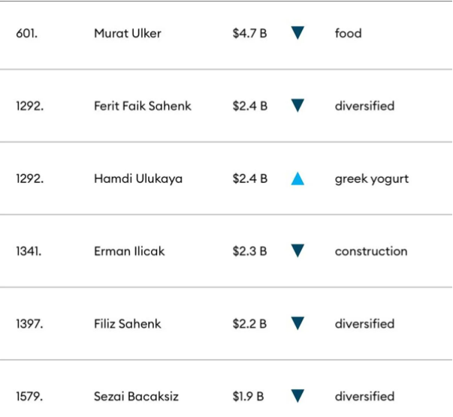Click the down arrow beside Filiz Sahenk

[x=297, y=324]
